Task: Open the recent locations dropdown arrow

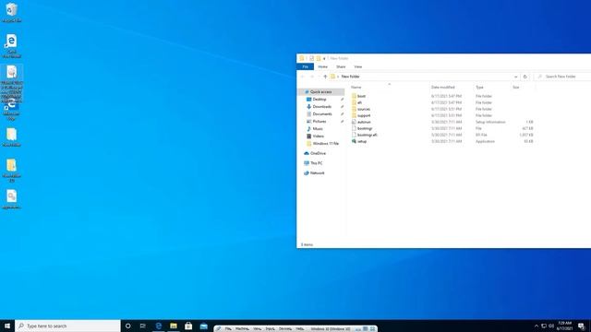Action: click(319, 77)
